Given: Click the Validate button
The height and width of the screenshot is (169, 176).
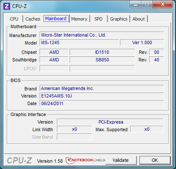Looking at the screenshot, I should coord(121,160).
